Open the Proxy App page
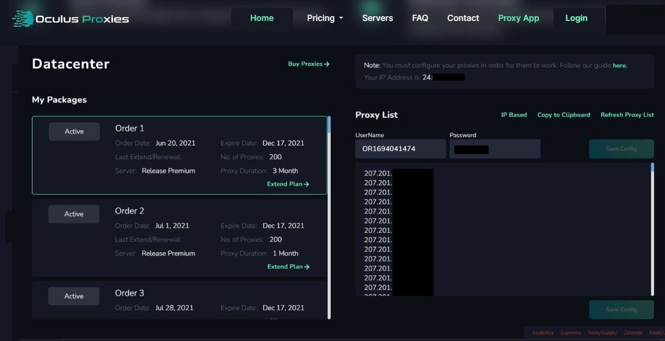 (x=518, y=18)
